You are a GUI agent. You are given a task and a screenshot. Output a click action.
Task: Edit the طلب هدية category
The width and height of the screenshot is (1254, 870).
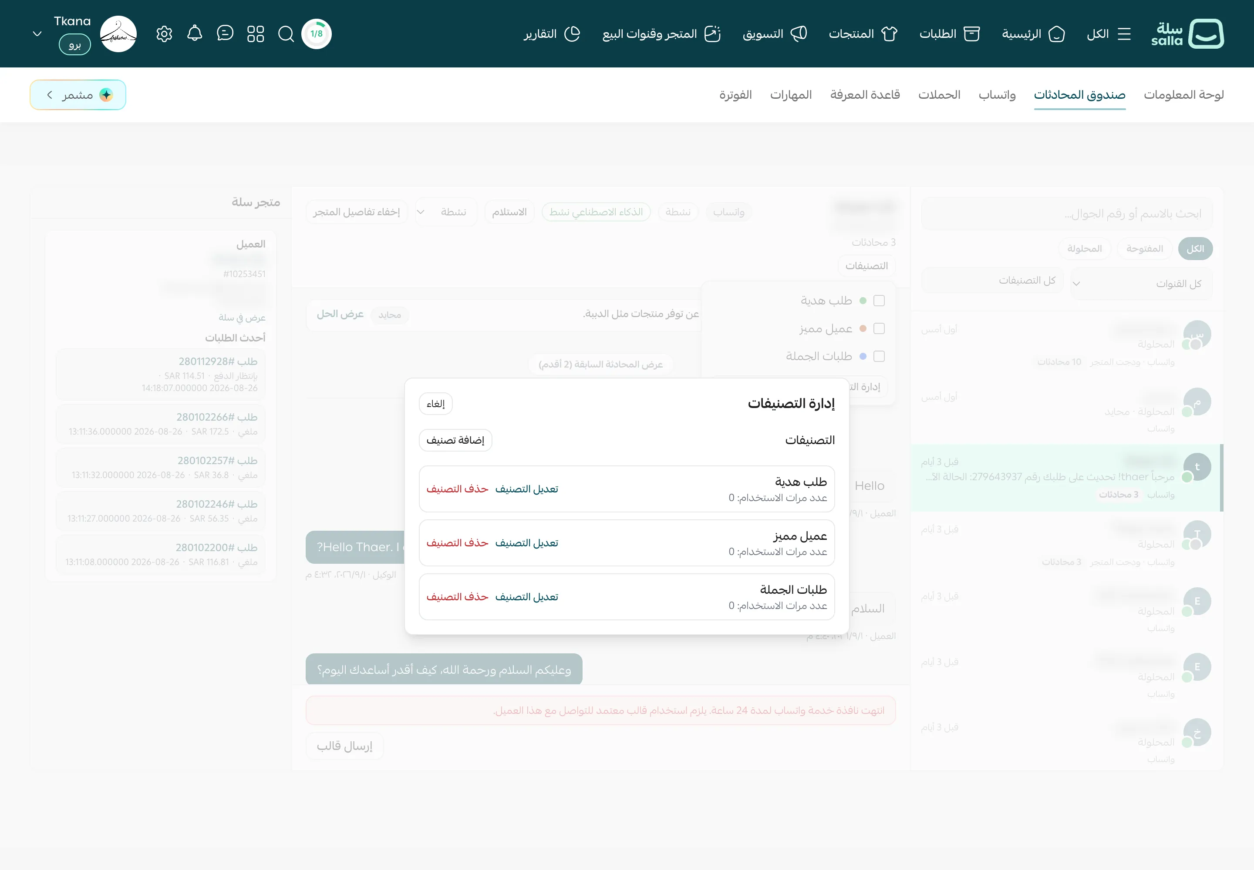(526, 489)
